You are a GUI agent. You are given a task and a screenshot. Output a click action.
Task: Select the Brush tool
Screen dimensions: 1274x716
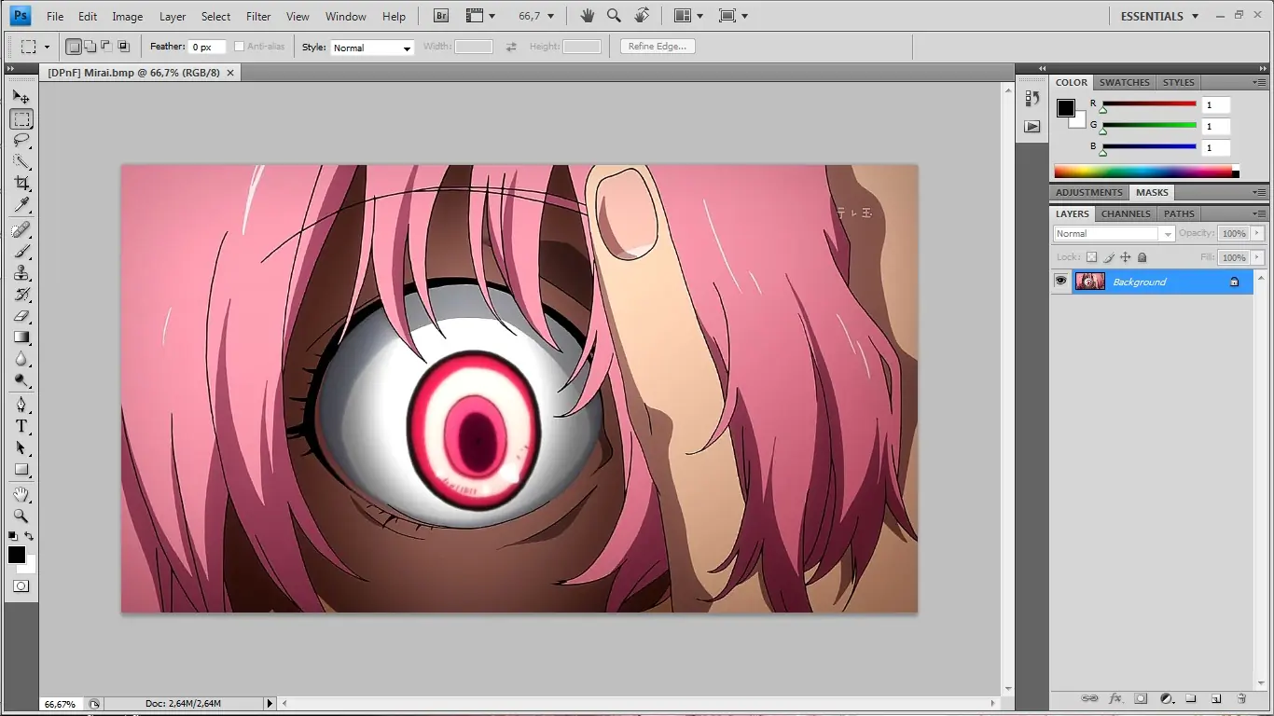point(21,251)
